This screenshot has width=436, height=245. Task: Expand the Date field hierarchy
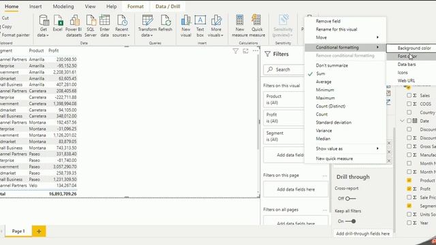click(402, 121)
